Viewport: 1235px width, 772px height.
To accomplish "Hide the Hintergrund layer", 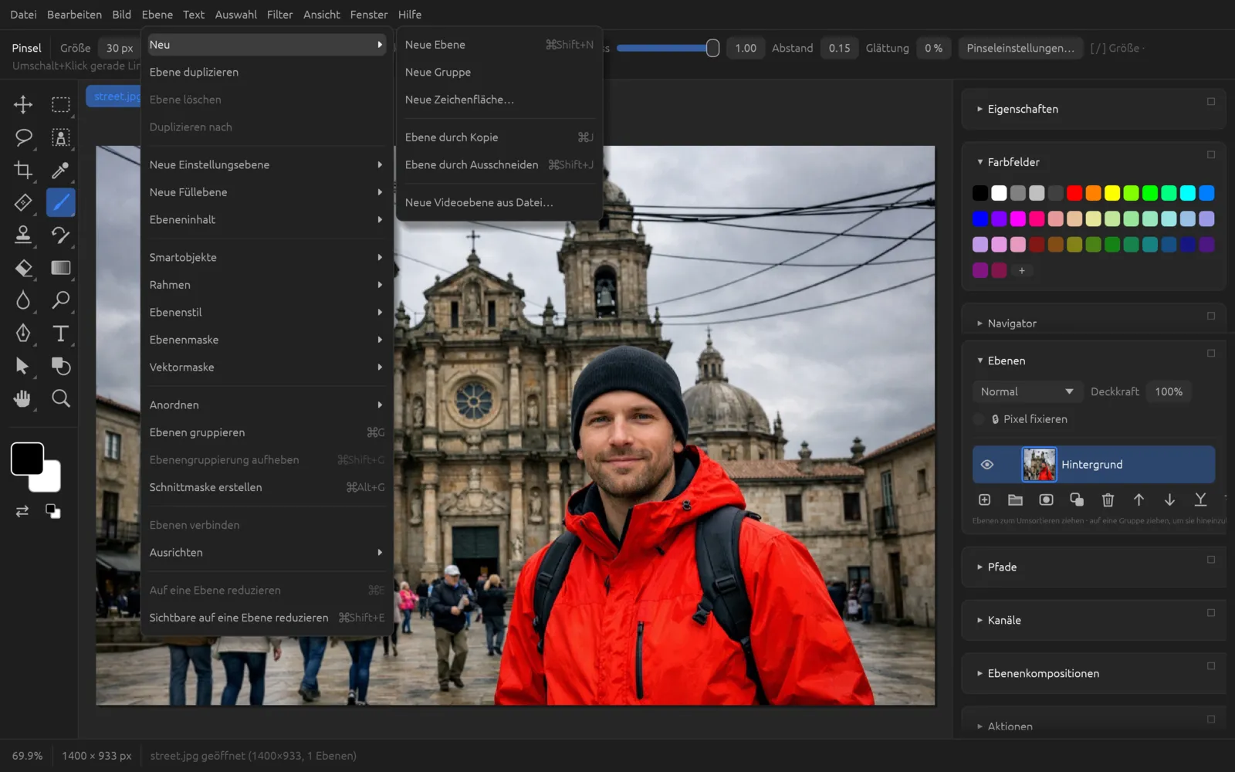I will tap(986, 465).
